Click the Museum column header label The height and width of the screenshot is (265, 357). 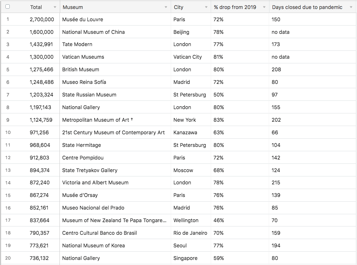coord(73,7)
